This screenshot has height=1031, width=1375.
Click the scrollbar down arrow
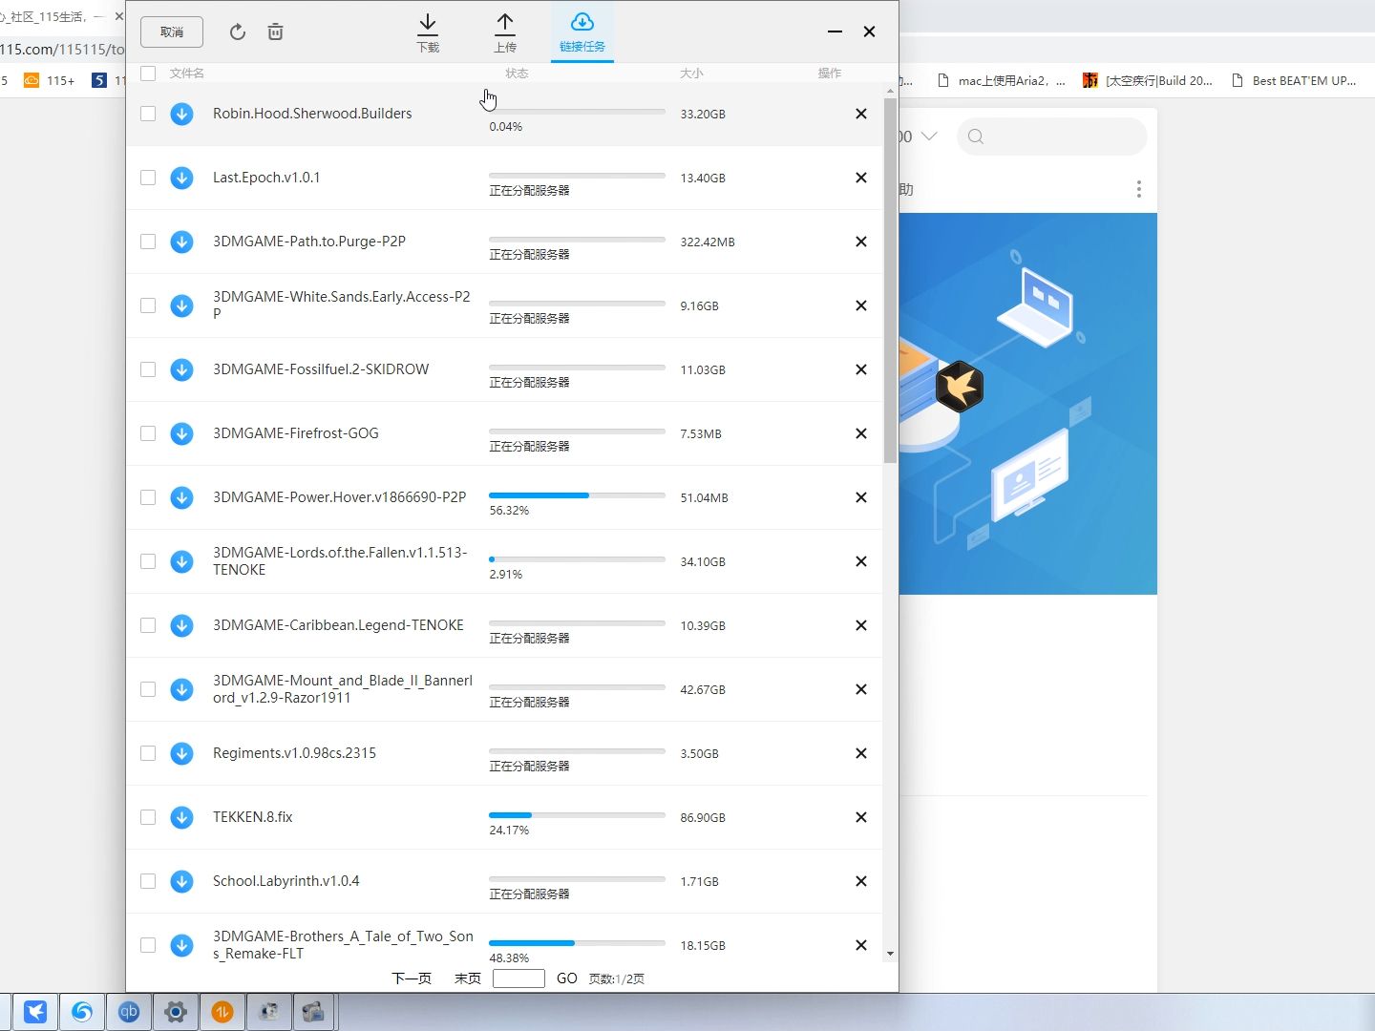click(x=890, y=954)
